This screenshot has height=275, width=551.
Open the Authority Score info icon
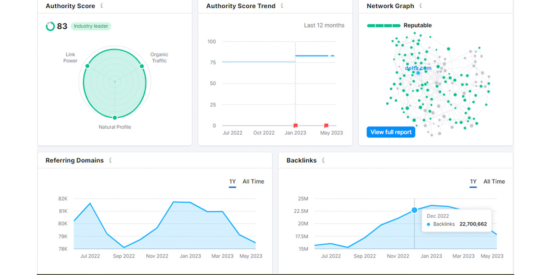pyautogui.click(x=101, y=6)
